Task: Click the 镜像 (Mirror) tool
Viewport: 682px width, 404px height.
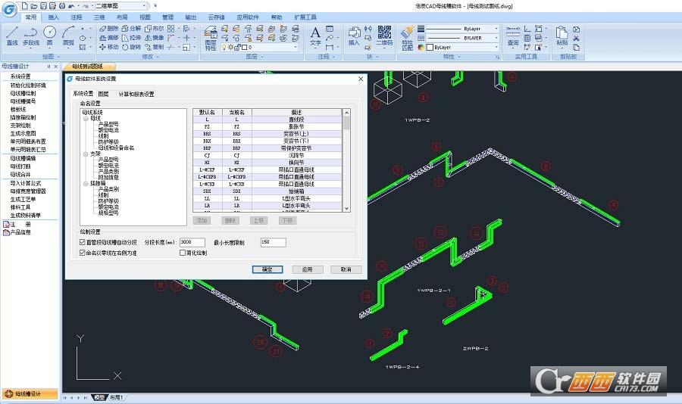Action: pos(155,38)
